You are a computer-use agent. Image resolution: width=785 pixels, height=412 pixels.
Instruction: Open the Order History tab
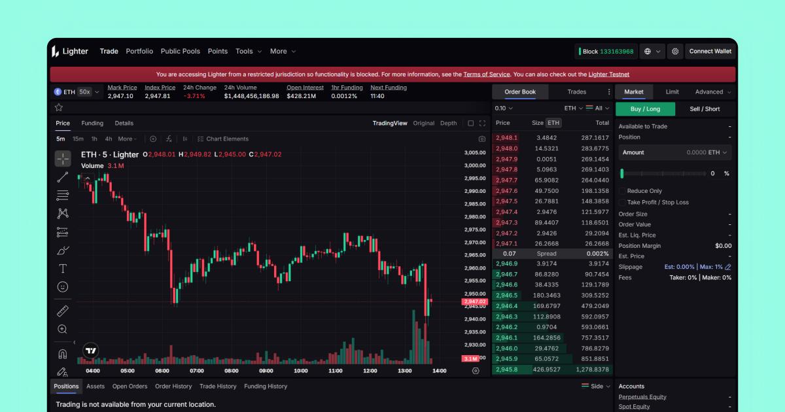[173, 386]
